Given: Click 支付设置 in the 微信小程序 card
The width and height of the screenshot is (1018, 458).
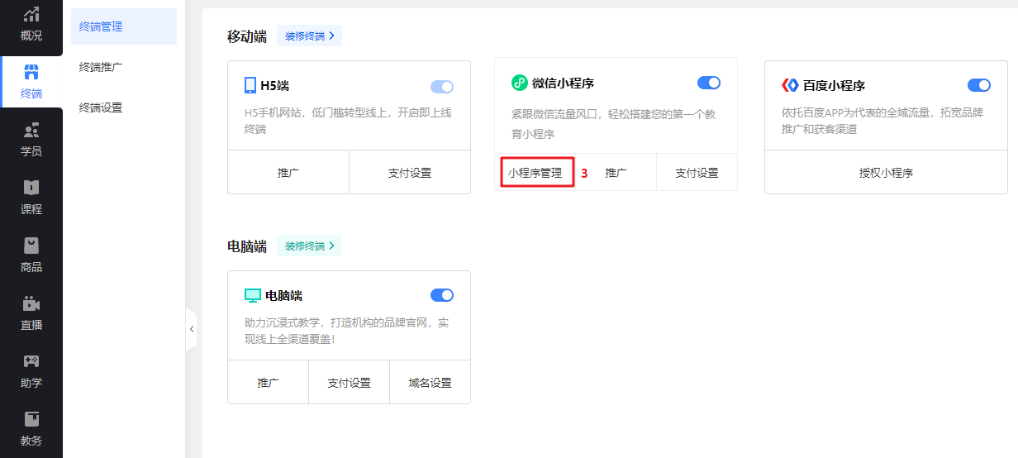Looking at the screenshot, I should 697,173.
